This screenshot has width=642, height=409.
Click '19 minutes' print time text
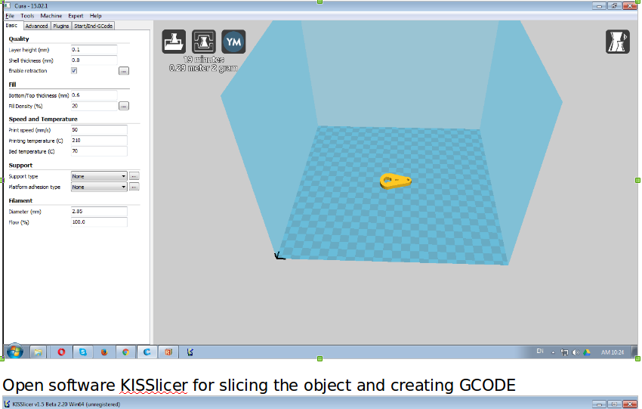click(203, 60)
